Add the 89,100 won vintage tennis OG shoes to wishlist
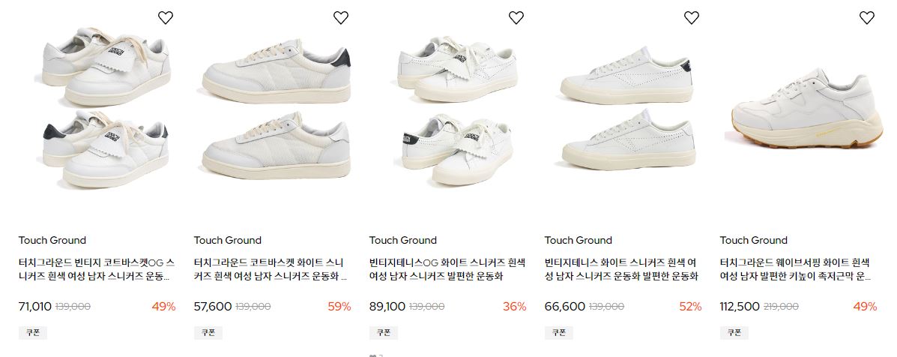 point(516,18)
